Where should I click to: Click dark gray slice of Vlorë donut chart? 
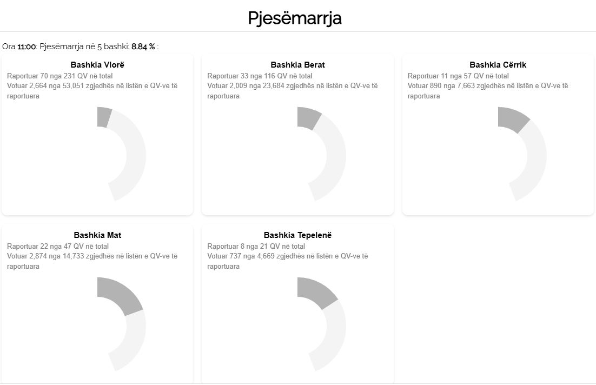click(x=103, y=117)
